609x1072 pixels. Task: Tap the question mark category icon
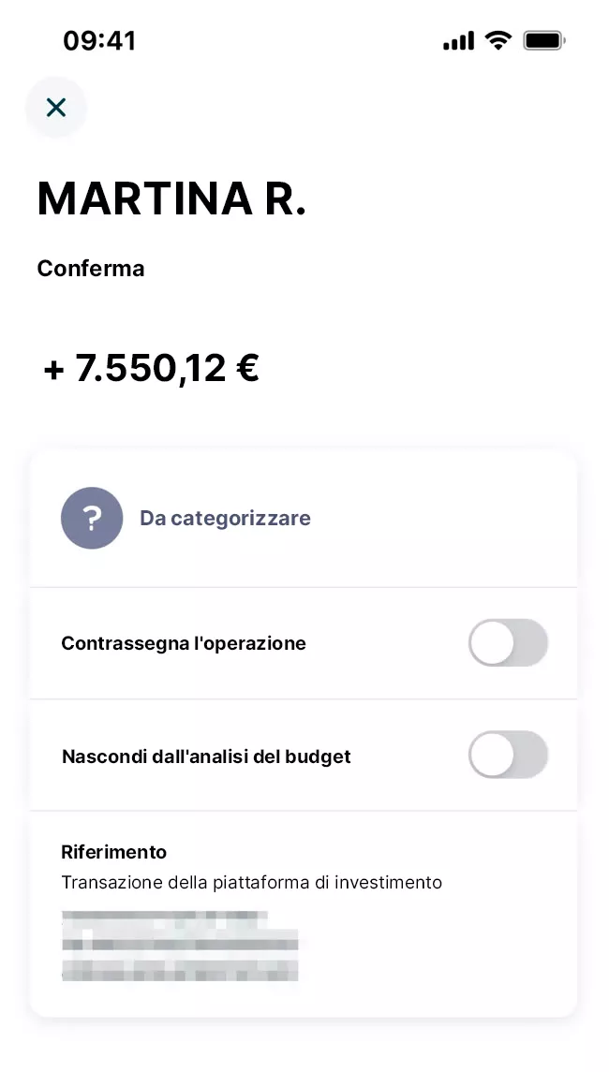point(92,518)
